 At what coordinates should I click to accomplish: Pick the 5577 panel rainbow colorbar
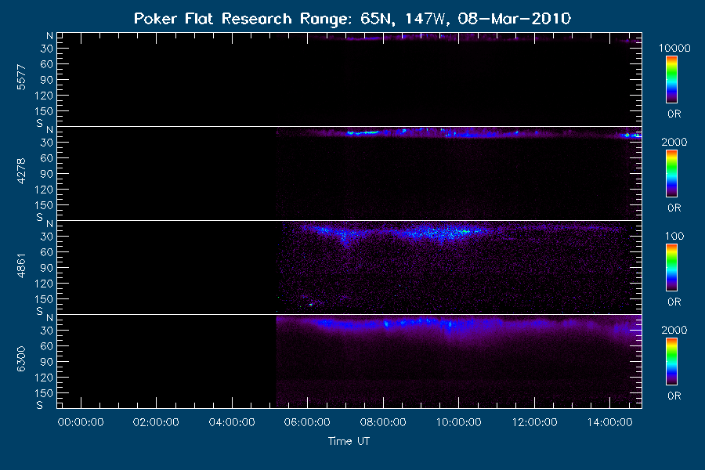(x=672, y=80)
